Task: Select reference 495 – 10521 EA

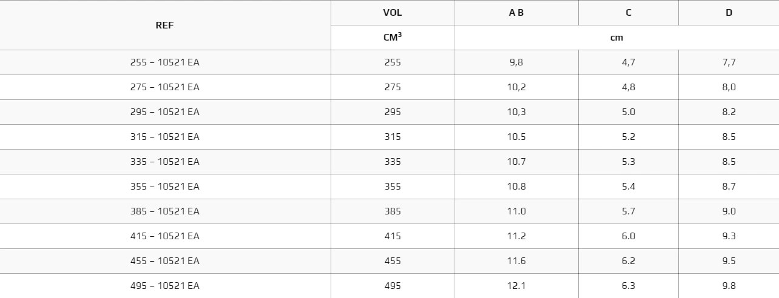Action: tap(165, 286)
